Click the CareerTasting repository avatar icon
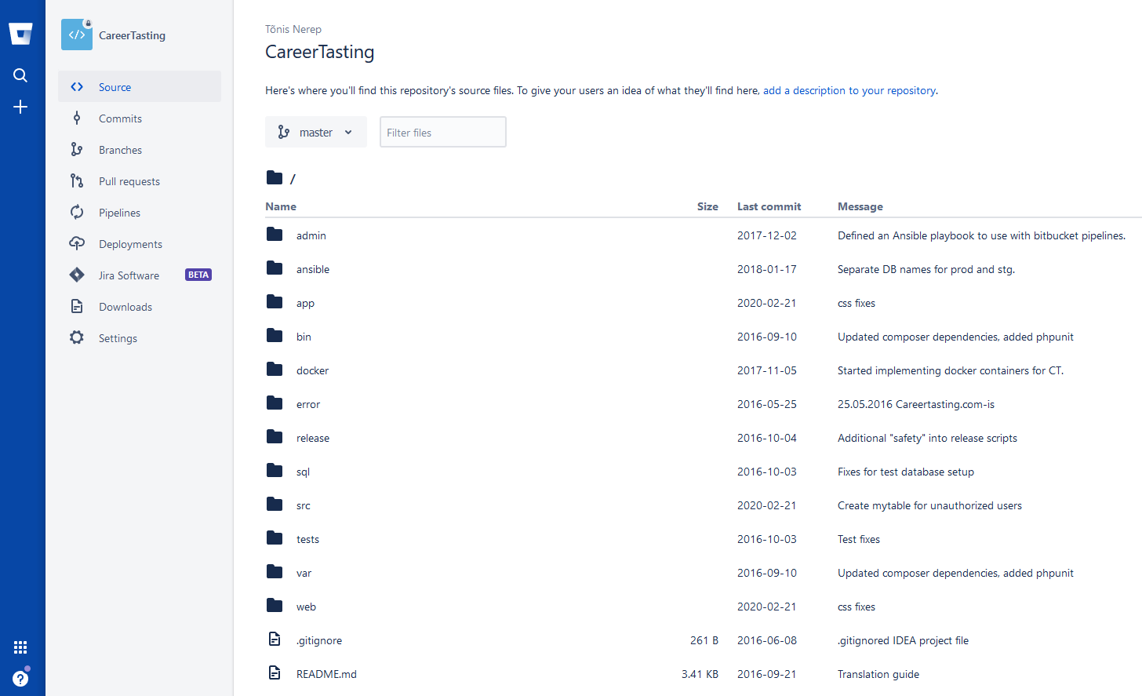 pyautogui.click(x=77, y=35)
